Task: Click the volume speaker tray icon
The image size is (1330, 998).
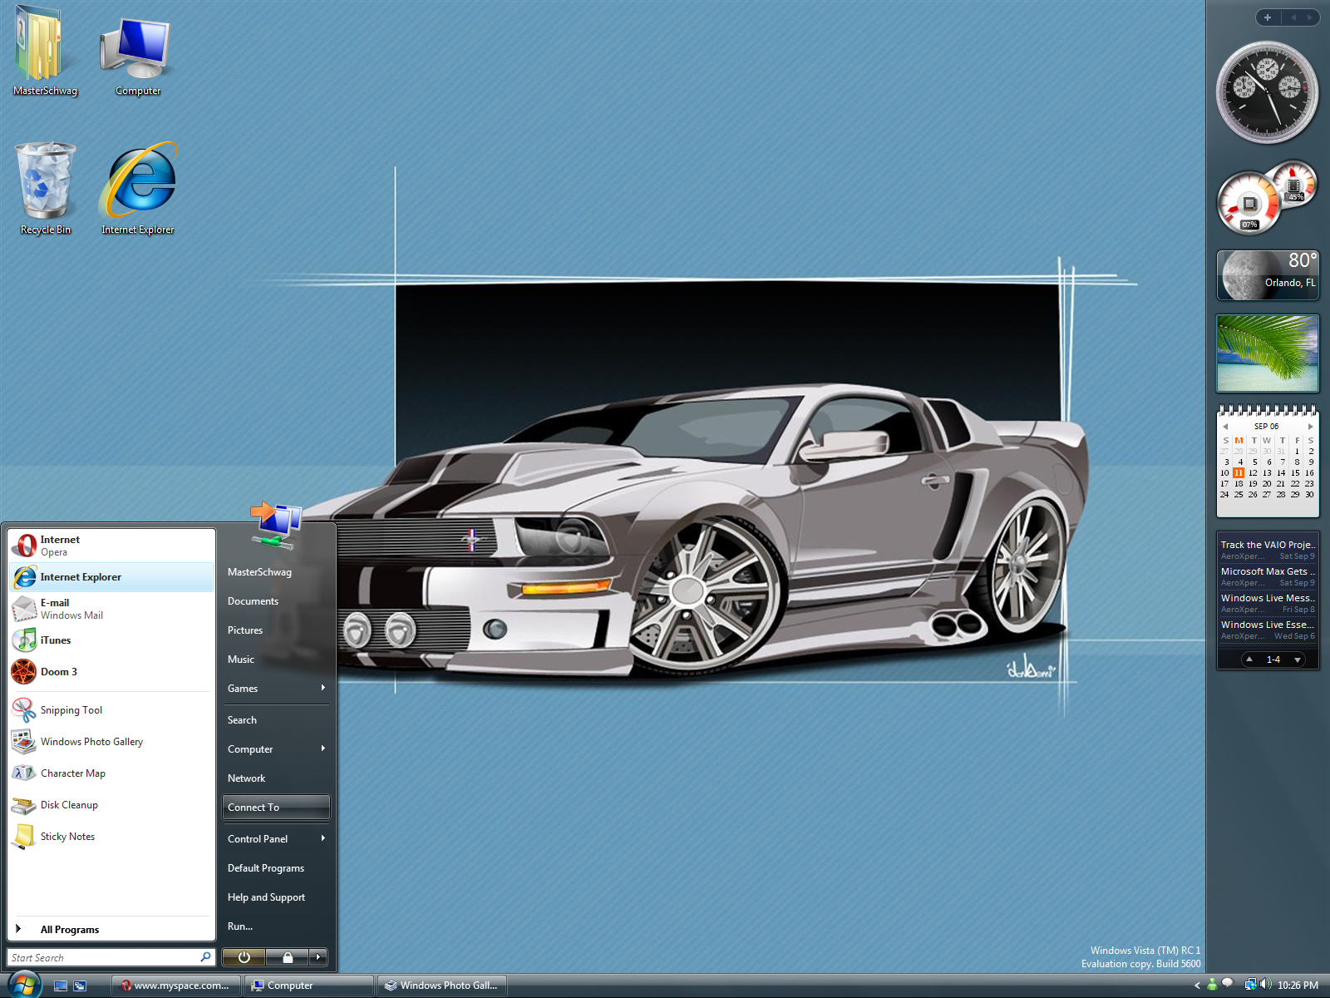Action: tap(1266, 985)
